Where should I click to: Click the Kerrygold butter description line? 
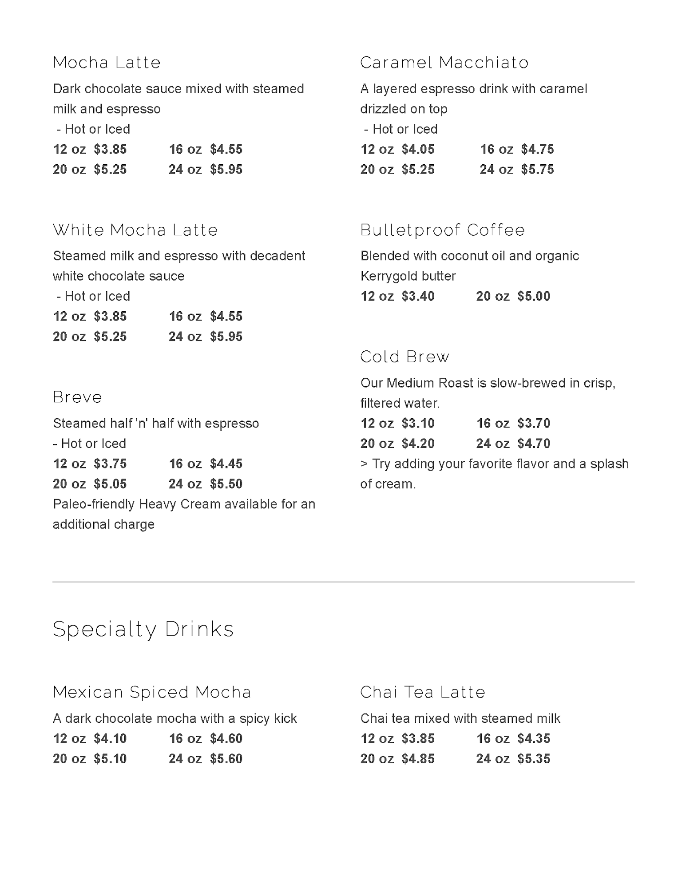click(x=408, y=276)
